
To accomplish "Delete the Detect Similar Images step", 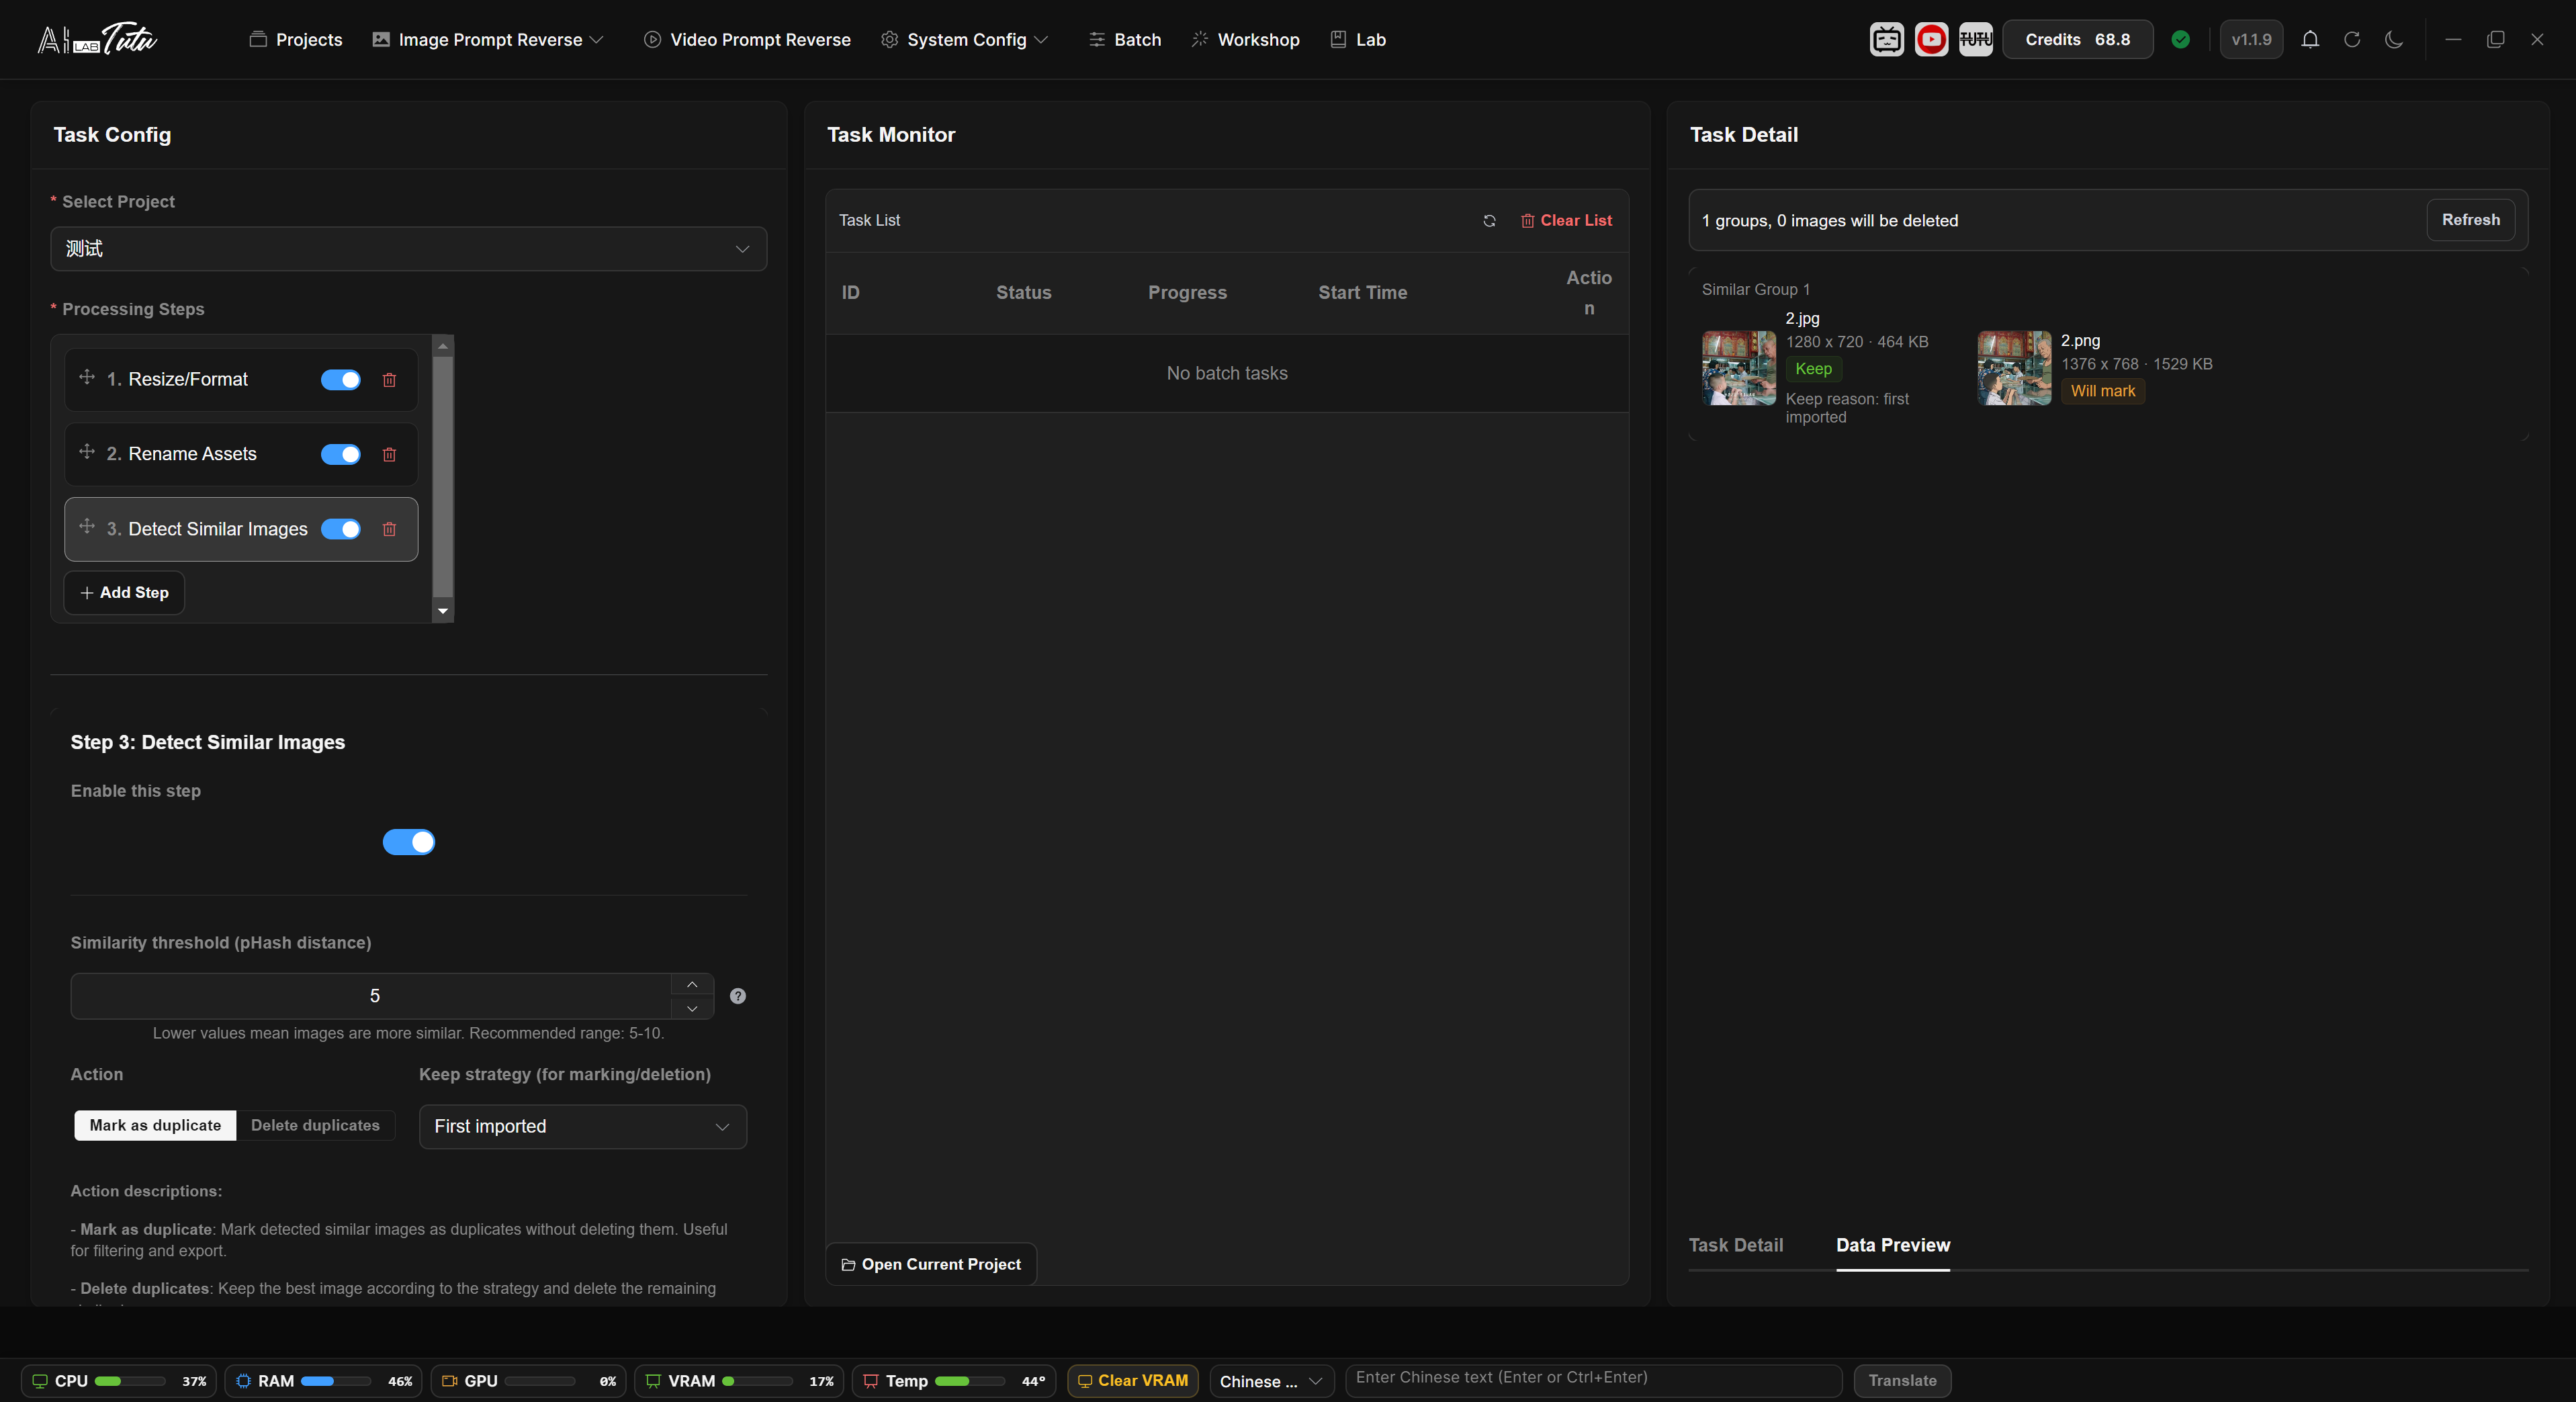I will point(389,529).
